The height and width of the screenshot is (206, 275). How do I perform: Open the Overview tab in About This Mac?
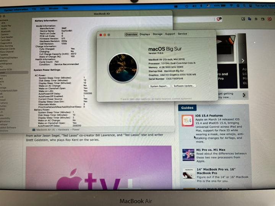131,34
